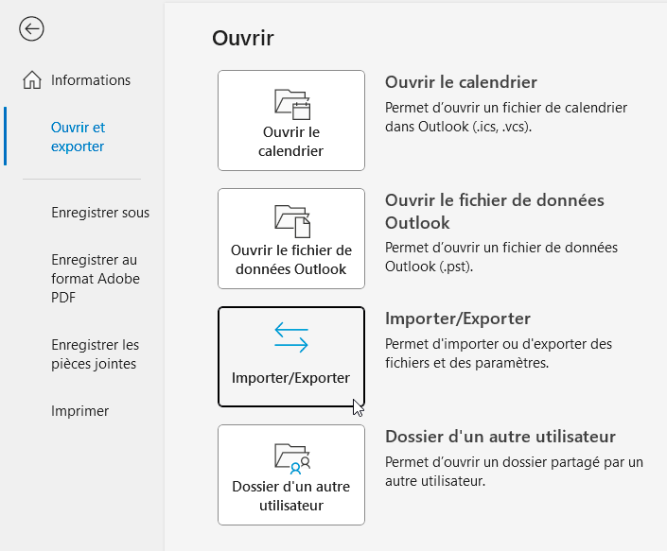Select Enregistrer au format Adobe PDF
Image resolution: width=667 pixels, height=551 pixels.
point(96,278)
